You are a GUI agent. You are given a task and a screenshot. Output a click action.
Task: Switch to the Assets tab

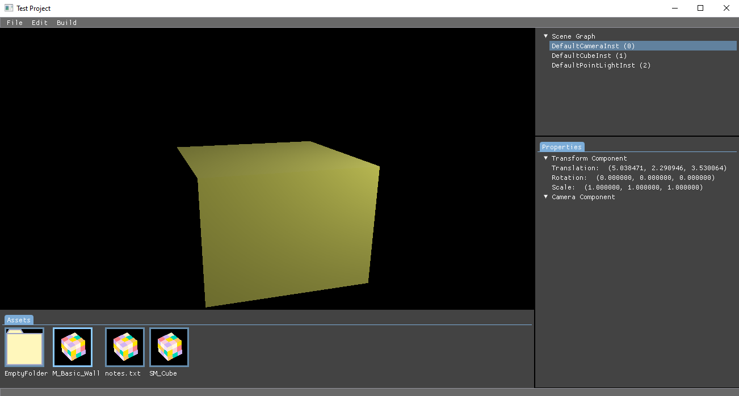coord(19,320)
